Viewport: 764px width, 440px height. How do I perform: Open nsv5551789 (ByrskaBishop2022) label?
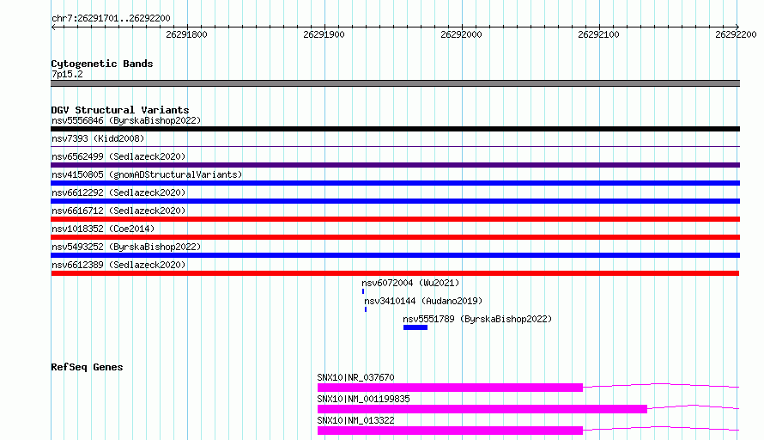pyautogui.click(x=477, y=319)
